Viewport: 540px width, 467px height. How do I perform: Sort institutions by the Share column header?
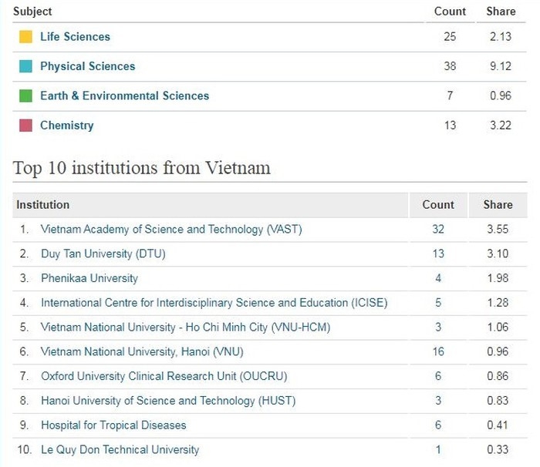pos(498,205)
